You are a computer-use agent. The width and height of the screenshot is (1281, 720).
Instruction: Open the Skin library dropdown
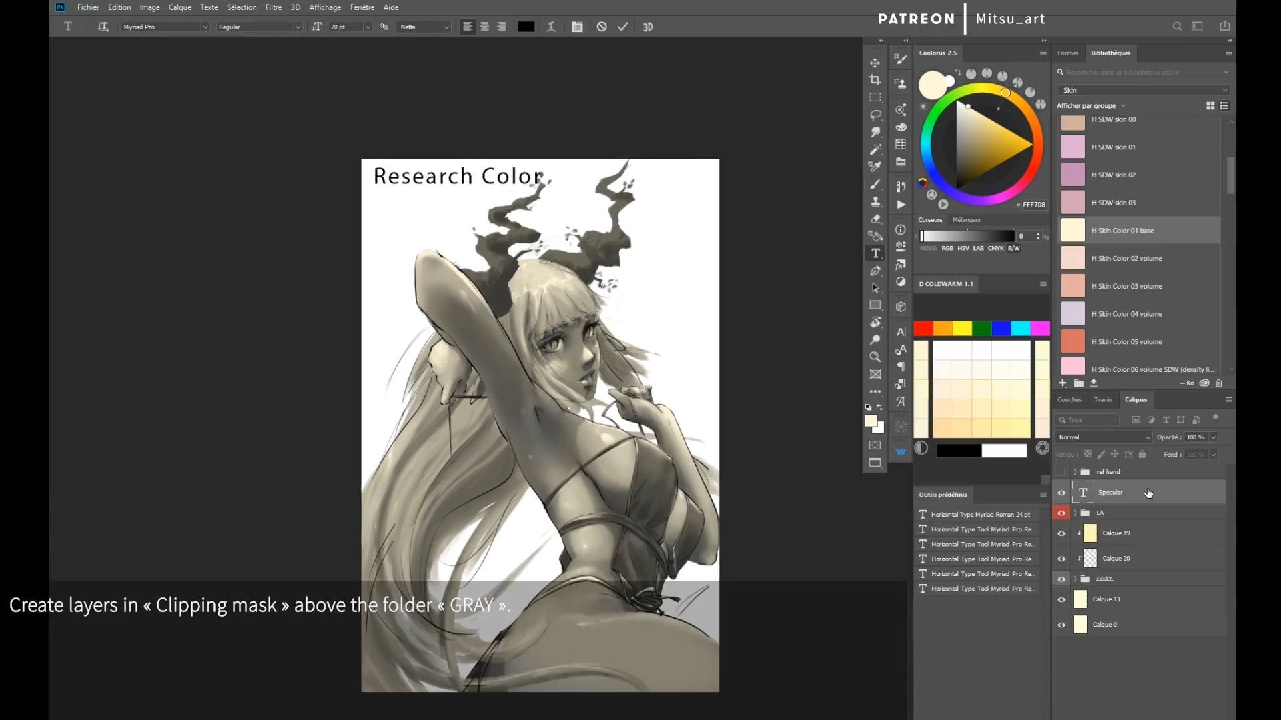(x=1144, y=90)
